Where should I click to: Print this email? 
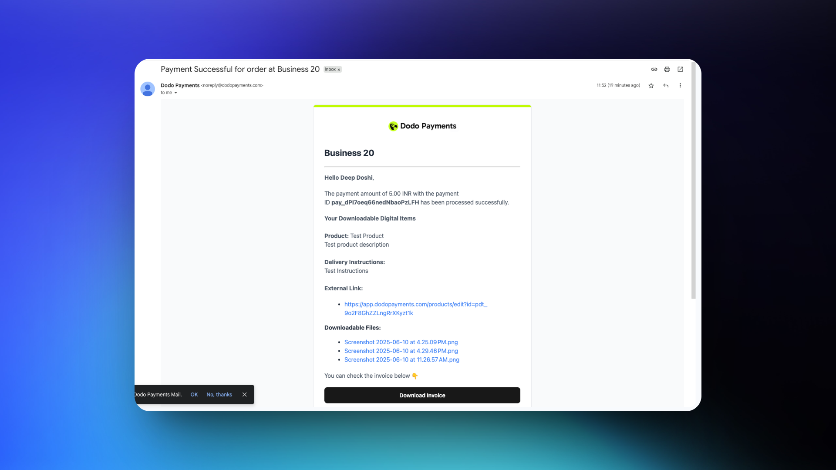pyautogui.click(x=667, y=69)
